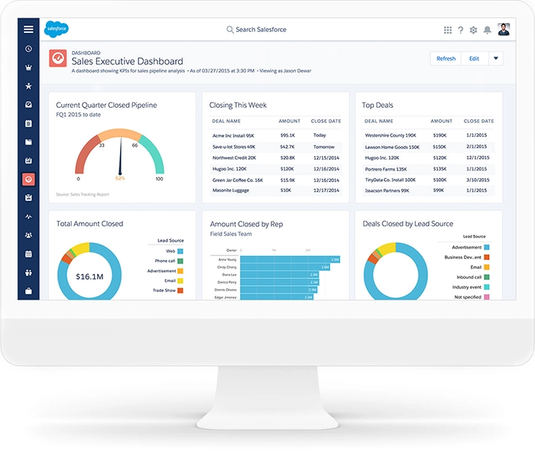This screenshot has width=535, height=454.
Task: Click the crown icon in the sidebar
Action: coord(29,67)
